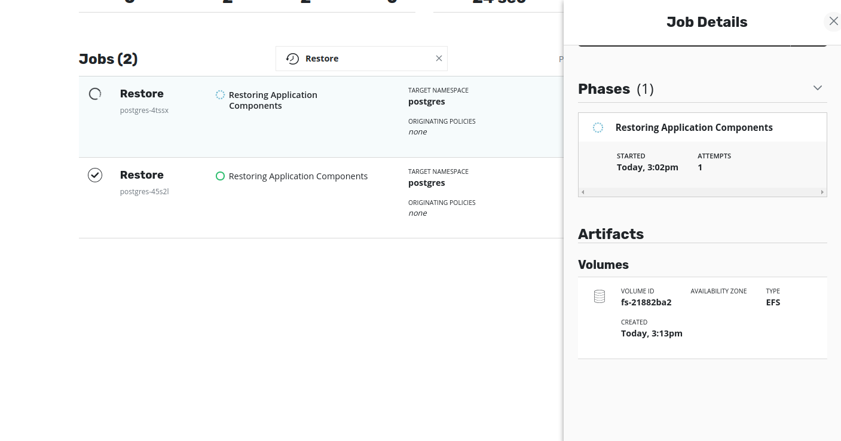Viewport: 841px width, 441px height.
Task: Click the postgres target namespace in the first job row
Action: 427,102
